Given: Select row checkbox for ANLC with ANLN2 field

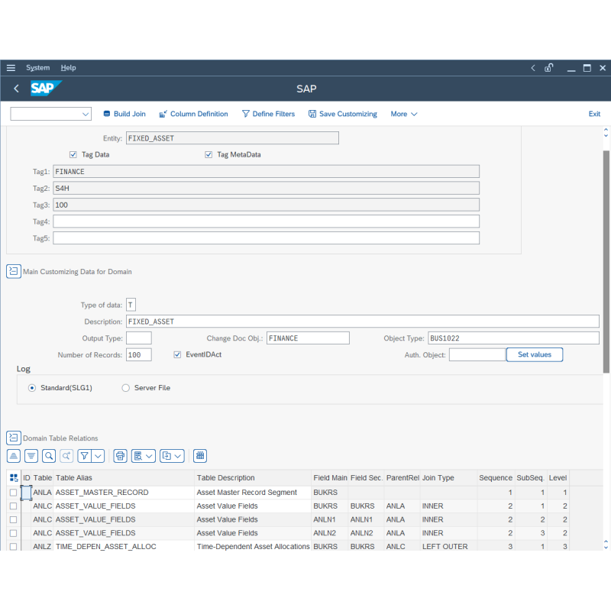Looking at the screenshot, I should [13, 533].
